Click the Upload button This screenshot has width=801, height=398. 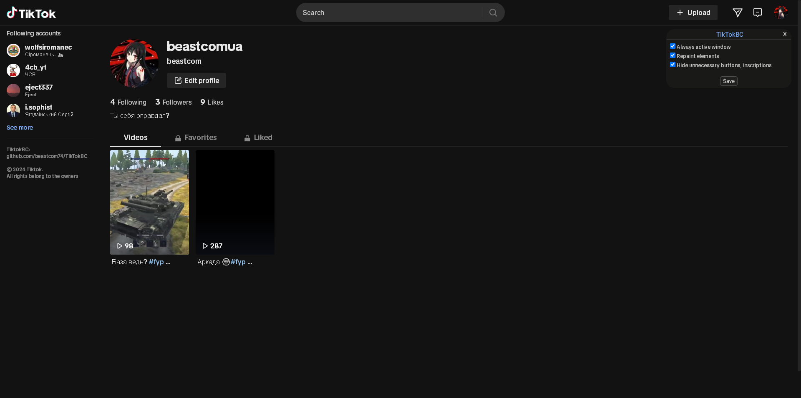[693, 13]
